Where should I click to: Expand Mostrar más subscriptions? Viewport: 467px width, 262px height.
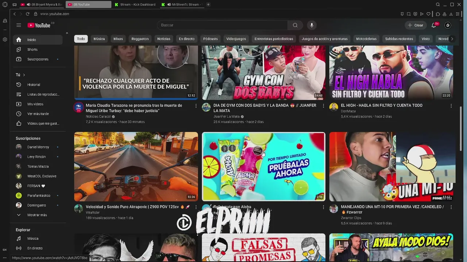pos(38,215)
